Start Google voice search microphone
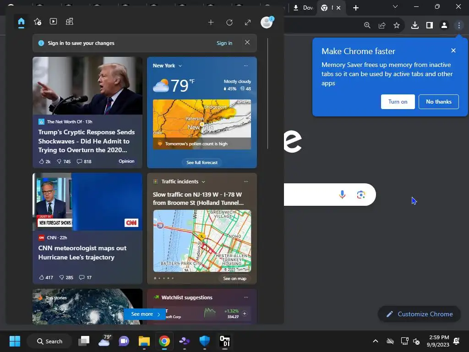469x352 pixels. click(342, 194)
